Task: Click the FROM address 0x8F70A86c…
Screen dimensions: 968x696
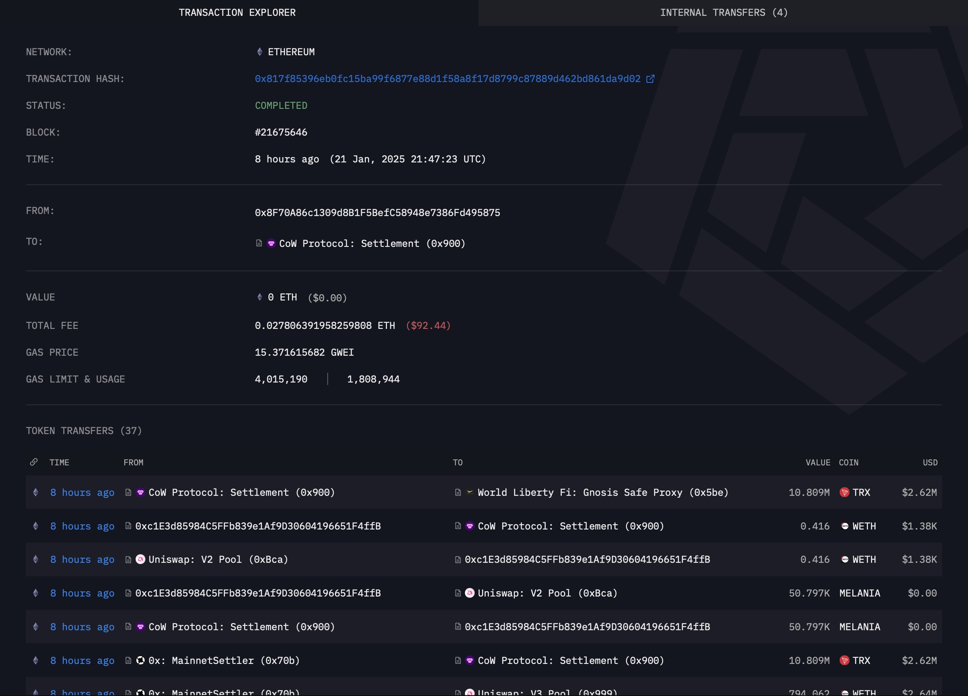Action: (x=377, y=212)
